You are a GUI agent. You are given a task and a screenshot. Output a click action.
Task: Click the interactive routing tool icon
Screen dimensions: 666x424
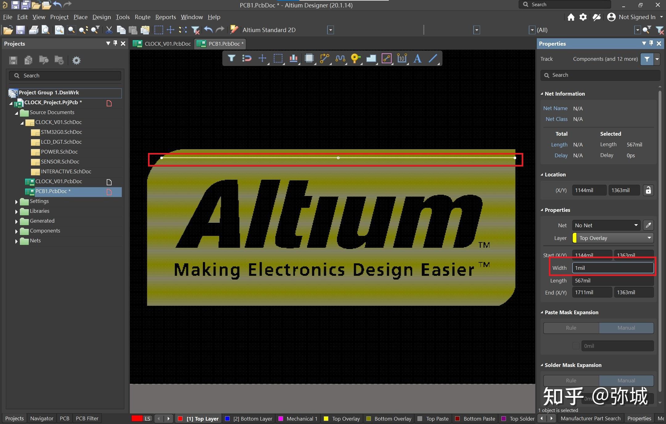324,58
